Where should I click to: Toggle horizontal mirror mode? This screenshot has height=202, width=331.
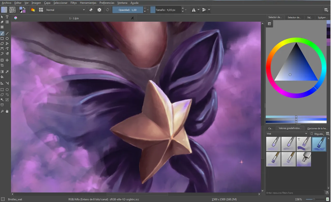(x=194, y=10)
